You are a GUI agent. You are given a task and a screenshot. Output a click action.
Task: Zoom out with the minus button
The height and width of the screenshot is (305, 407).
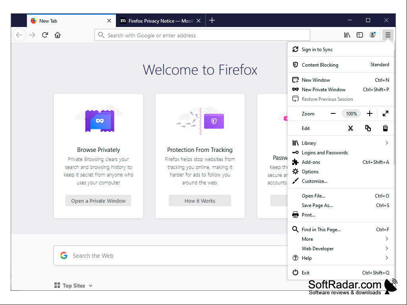[333, 113]
